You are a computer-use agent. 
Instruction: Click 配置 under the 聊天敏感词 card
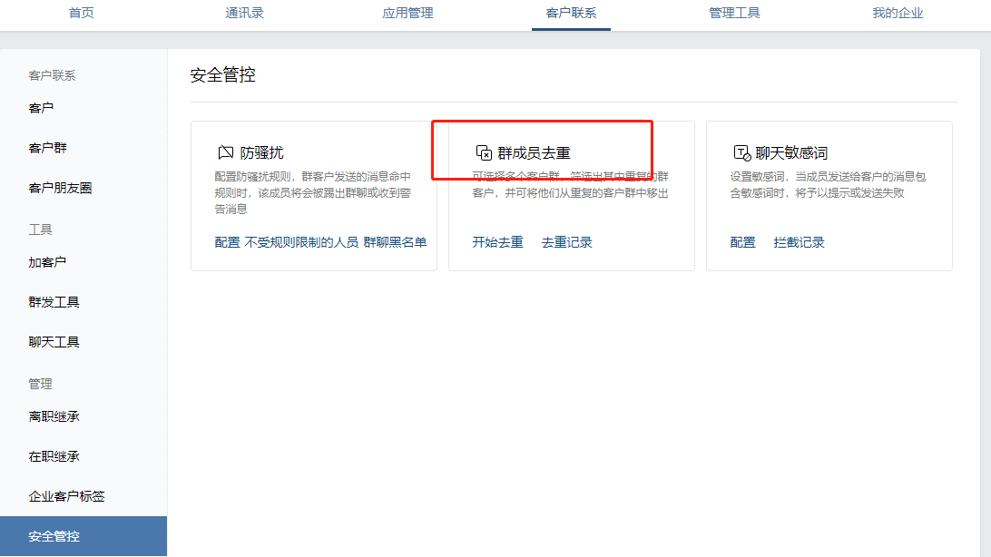pos(742,242)
